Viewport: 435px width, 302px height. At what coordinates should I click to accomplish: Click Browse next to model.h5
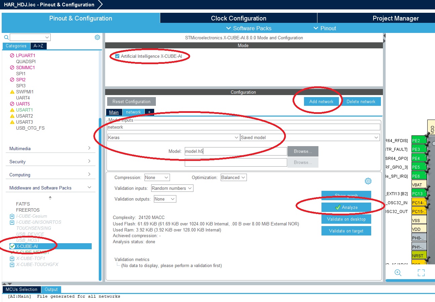point(303,151)
